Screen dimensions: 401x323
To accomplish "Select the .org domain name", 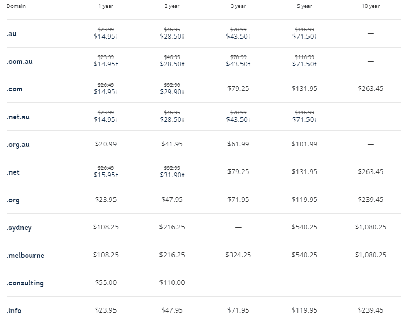I will (13, 200).
